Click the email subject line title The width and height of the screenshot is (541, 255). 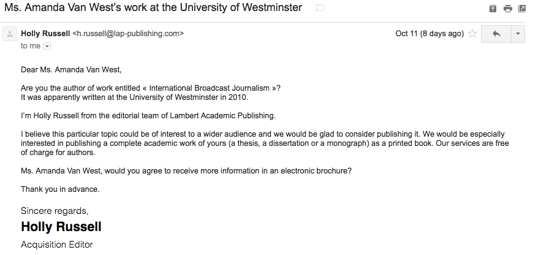tap(153, 8)
